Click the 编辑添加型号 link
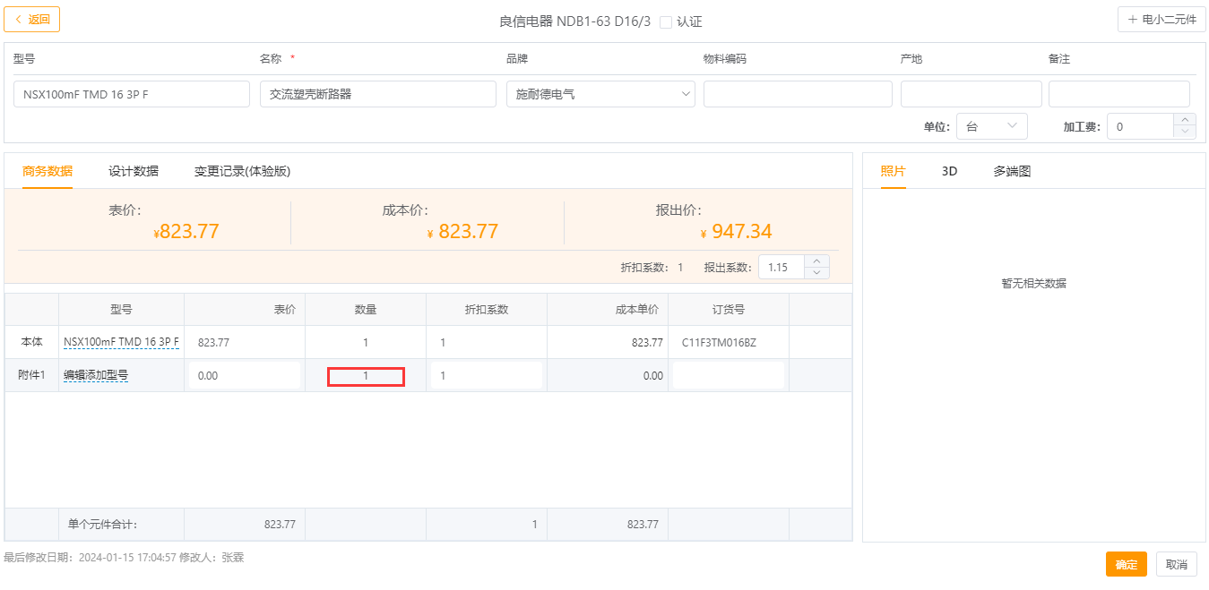This screenshot has width=1209, height=590. 96,376
